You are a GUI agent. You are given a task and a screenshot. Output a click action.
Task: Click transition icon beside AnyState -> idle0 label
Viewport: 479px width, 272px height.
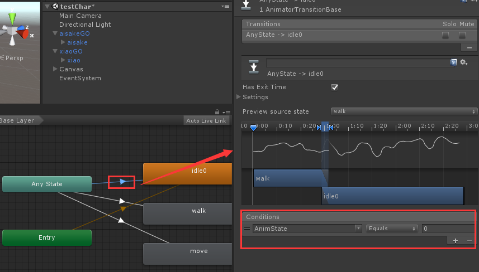pyautogui.click(x=254, y=67)
